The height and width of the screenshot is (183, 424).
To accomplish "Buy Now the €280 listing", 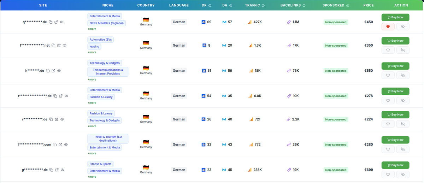I will [395, 140].
